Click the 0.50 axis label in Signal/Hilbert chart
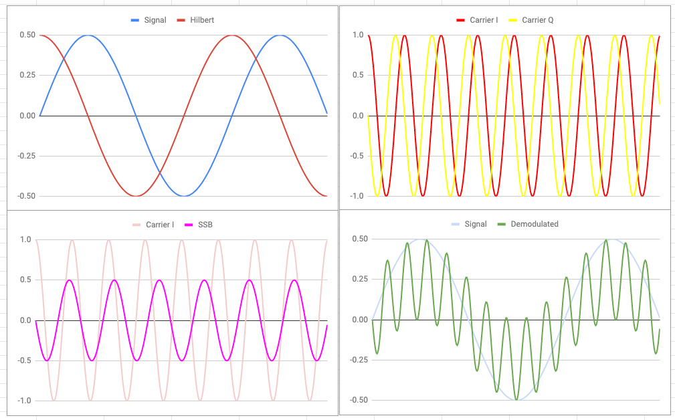 coord(27,35)
